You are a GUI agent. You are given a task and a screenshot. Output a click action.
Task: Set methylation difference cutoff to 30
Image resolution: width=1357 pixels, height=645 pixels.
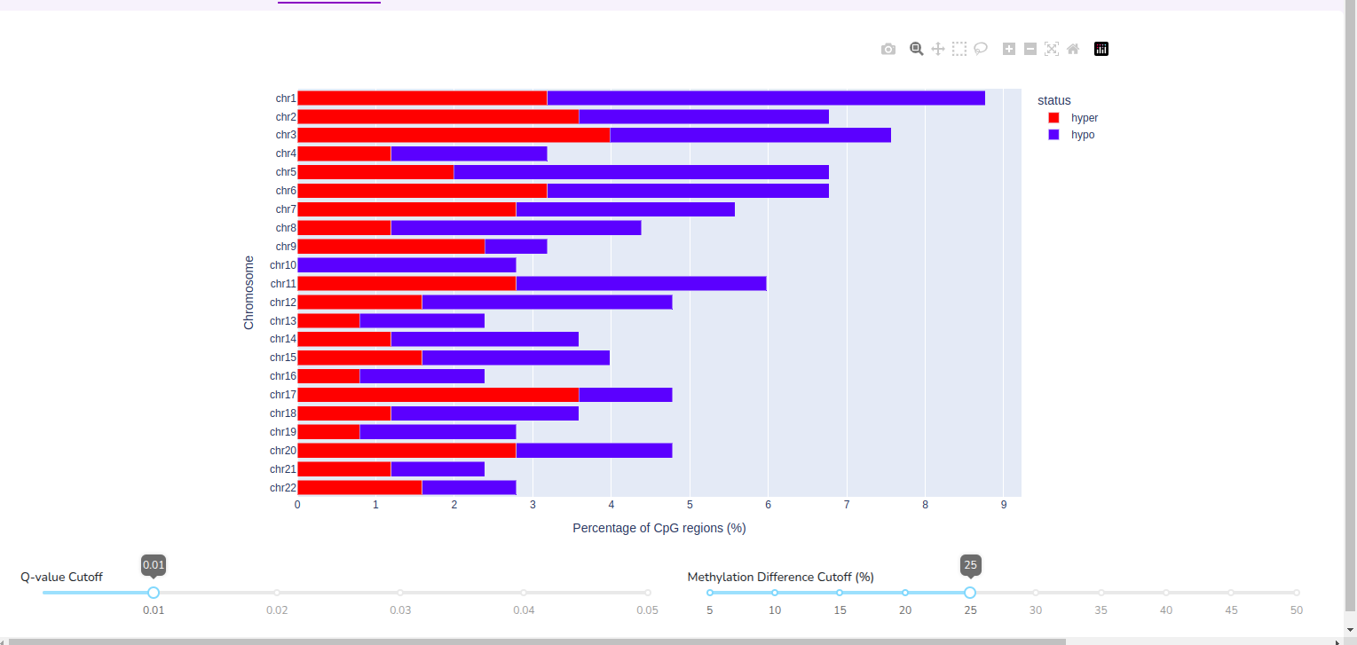pyautogui.click(x=1036, y=593)
